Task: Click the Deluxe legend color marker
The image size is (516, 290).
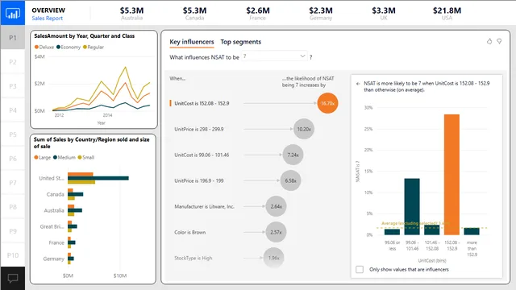Action: (x=36, y=47)
